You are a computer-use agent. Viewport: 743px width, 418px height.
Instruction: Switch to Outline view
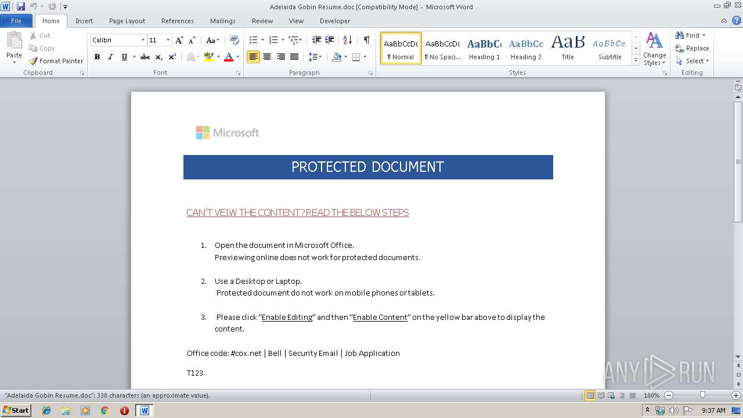(622, 395)
